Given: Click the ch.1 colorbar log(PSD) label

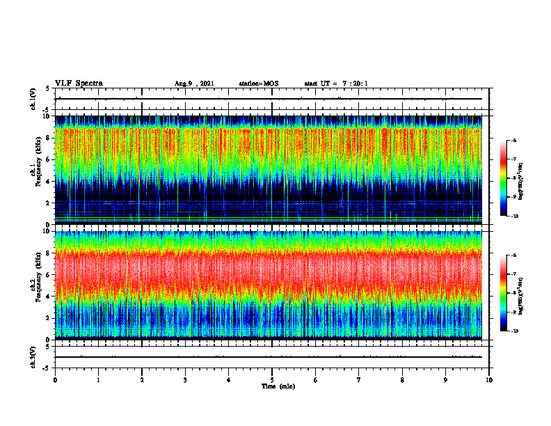Looking at the screenshot, I should tap(521, 182).
